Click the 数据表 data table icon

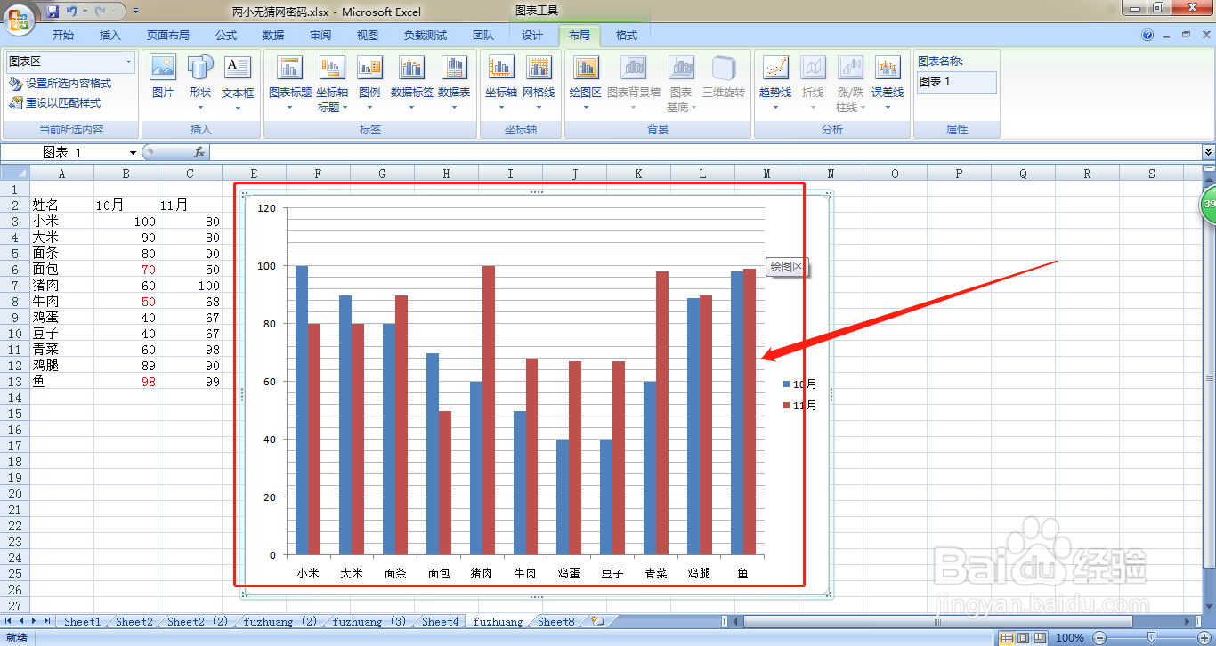[454, 84]
